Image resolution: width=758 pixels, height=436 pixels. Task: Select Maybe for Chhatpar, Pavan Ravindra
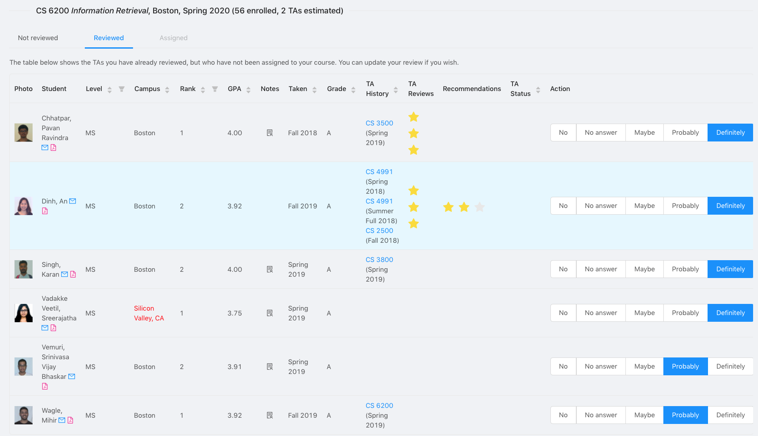tap(644, 133)
